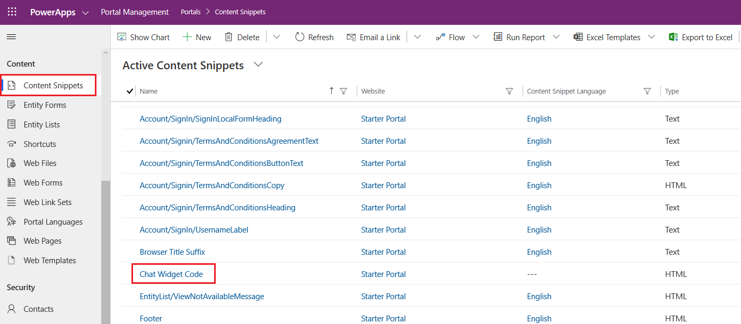The image size is (741, 324).
Task: Open Account/Signin/TermsAndConditionsAgreementText snippet
Action: pos(229,141)
